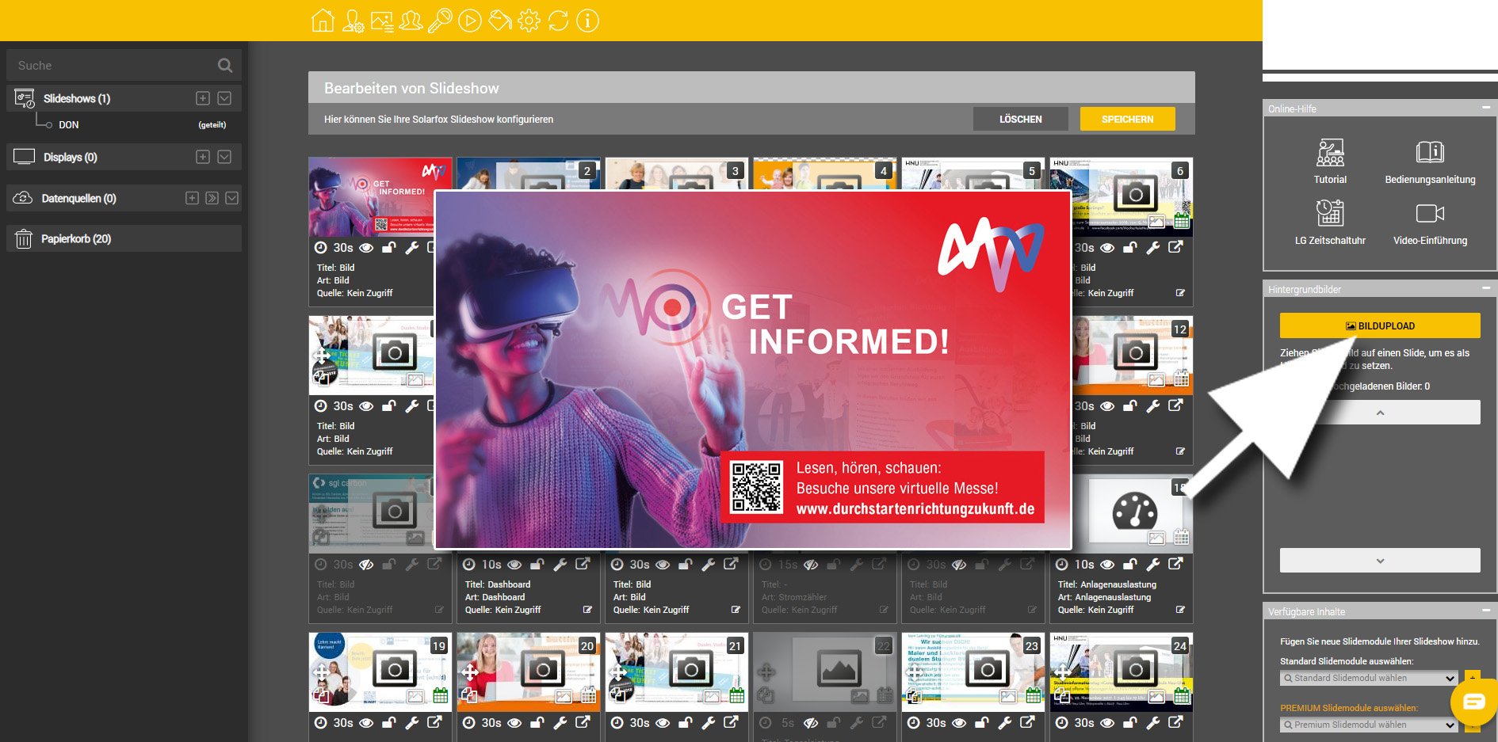
Task: Open the chat bubble widget
Action: click(x=1473, y=702)
